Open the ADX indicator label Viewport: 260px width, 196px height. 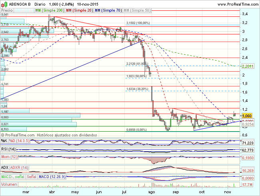pos(5,168)
